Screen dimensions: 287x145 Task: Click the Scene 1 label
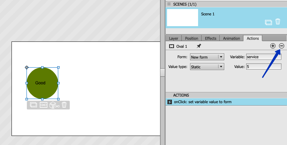tap(207, 14)
